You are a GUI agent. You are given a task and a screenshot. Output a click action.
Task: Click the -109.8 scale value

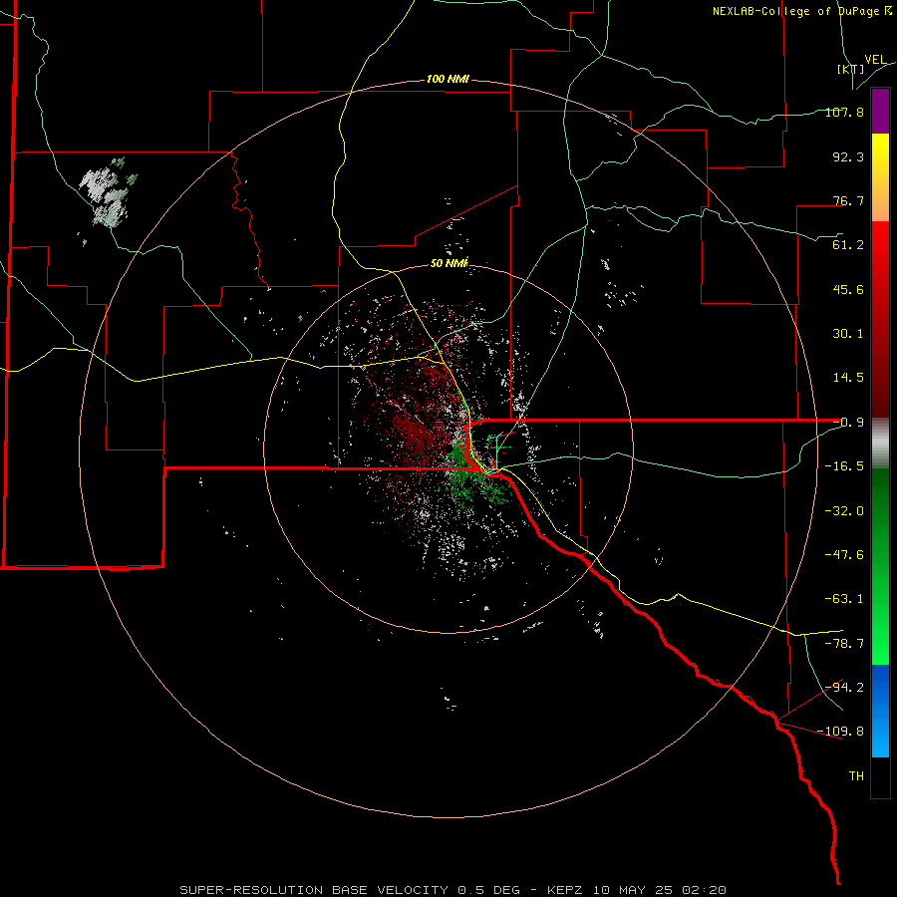click(x=841, y=732)
